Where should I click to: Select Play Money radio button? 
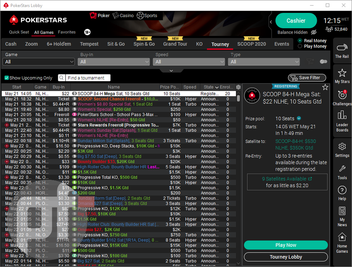(300, 46)
